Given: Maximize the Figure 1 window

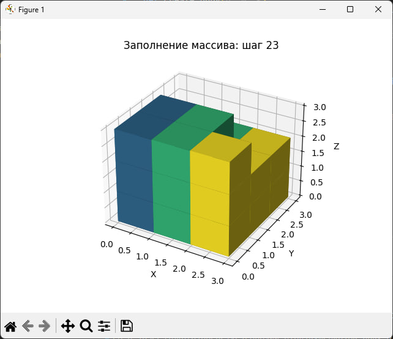Looking at the screenshot, I should tap(350, 10).
